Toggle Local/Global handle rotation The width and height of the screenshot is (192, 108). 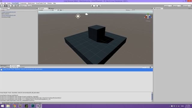coord(29,6)
